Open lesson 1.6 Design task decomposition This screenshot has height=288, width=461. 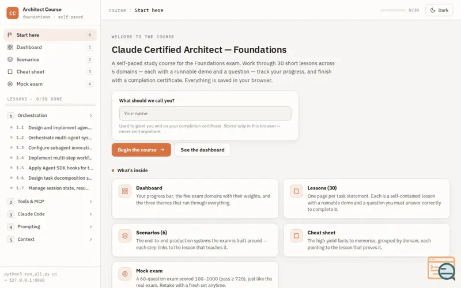coord(51,178)
